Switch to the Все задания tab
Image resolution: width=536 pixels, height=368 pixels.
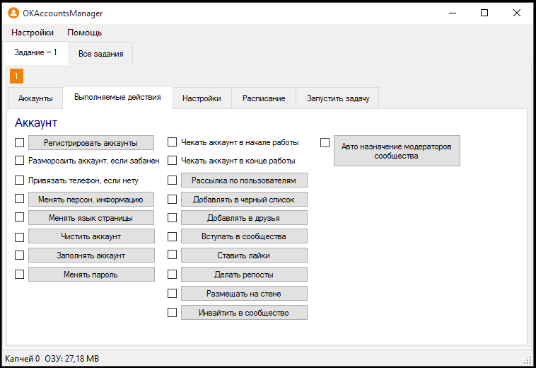pos(100,54)
